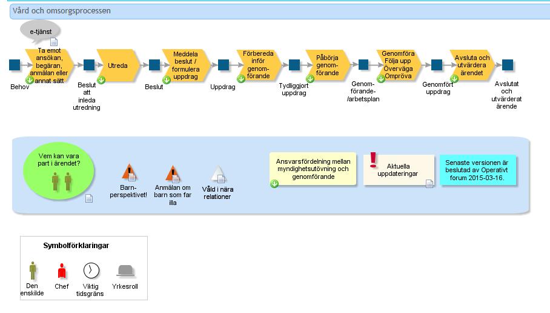Screen dimensions: 550x313
Task: Select the 'Ta emot ansökan' process step
Action: click(49, 66)
